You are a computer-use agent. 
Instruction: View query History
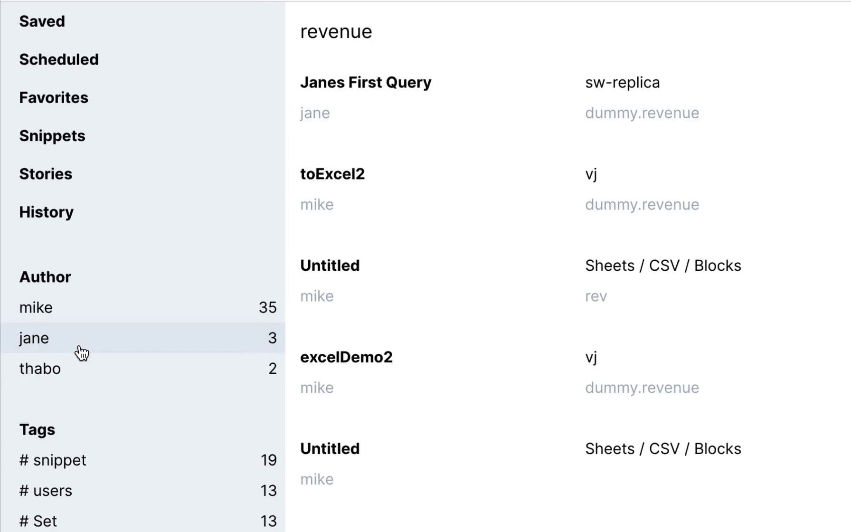click(47, 212)
